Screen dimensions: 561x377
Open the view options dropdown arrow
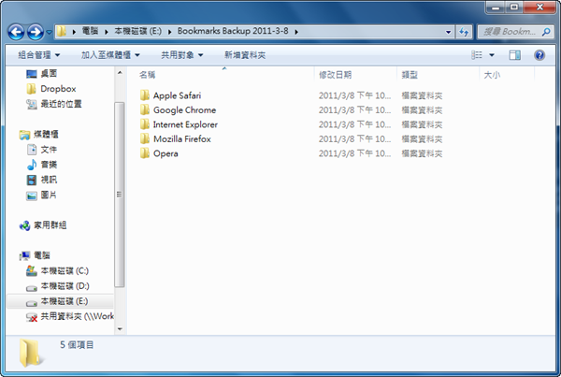pos(492,55)
